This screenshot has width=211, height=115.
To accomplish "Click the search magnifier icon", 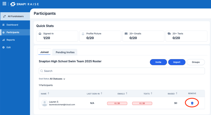I will pyautogui.click(x=42, y=71).
